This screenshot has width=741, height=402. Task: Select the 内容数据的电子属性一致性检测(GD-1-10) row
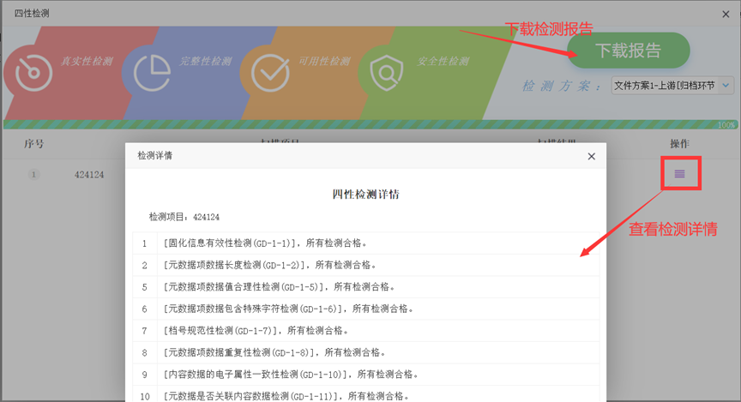366,374
